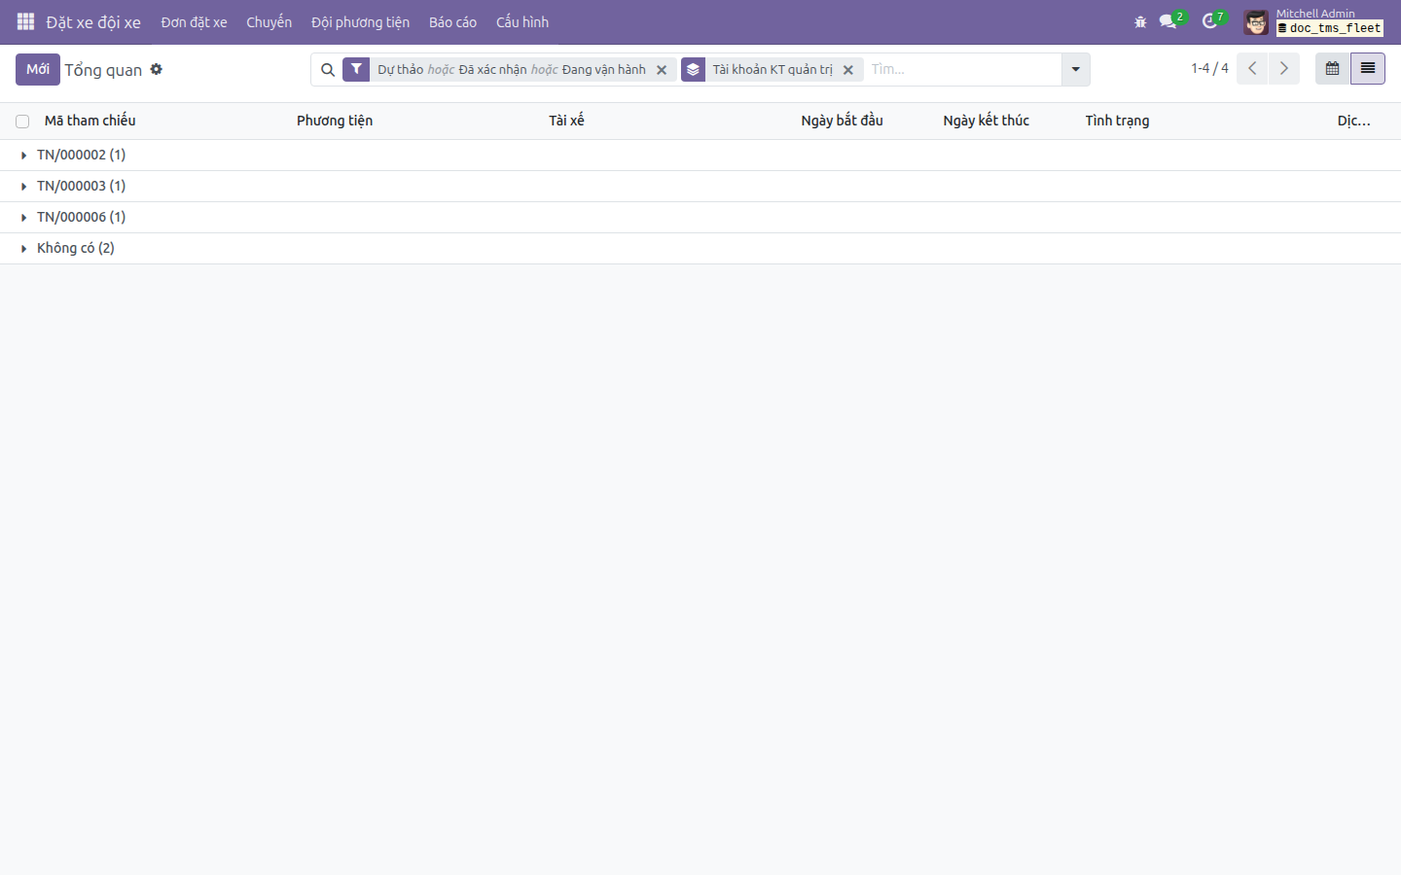Click the funnel filter icon
The height and width of the screenshot is (875, 1401).
(356, 69)
